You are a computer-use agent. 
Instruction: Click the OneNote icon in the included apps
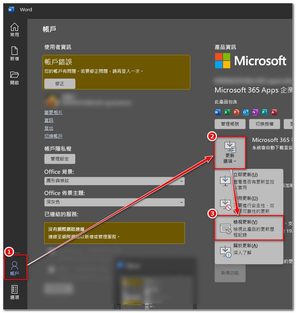click(x=255, y=112)
